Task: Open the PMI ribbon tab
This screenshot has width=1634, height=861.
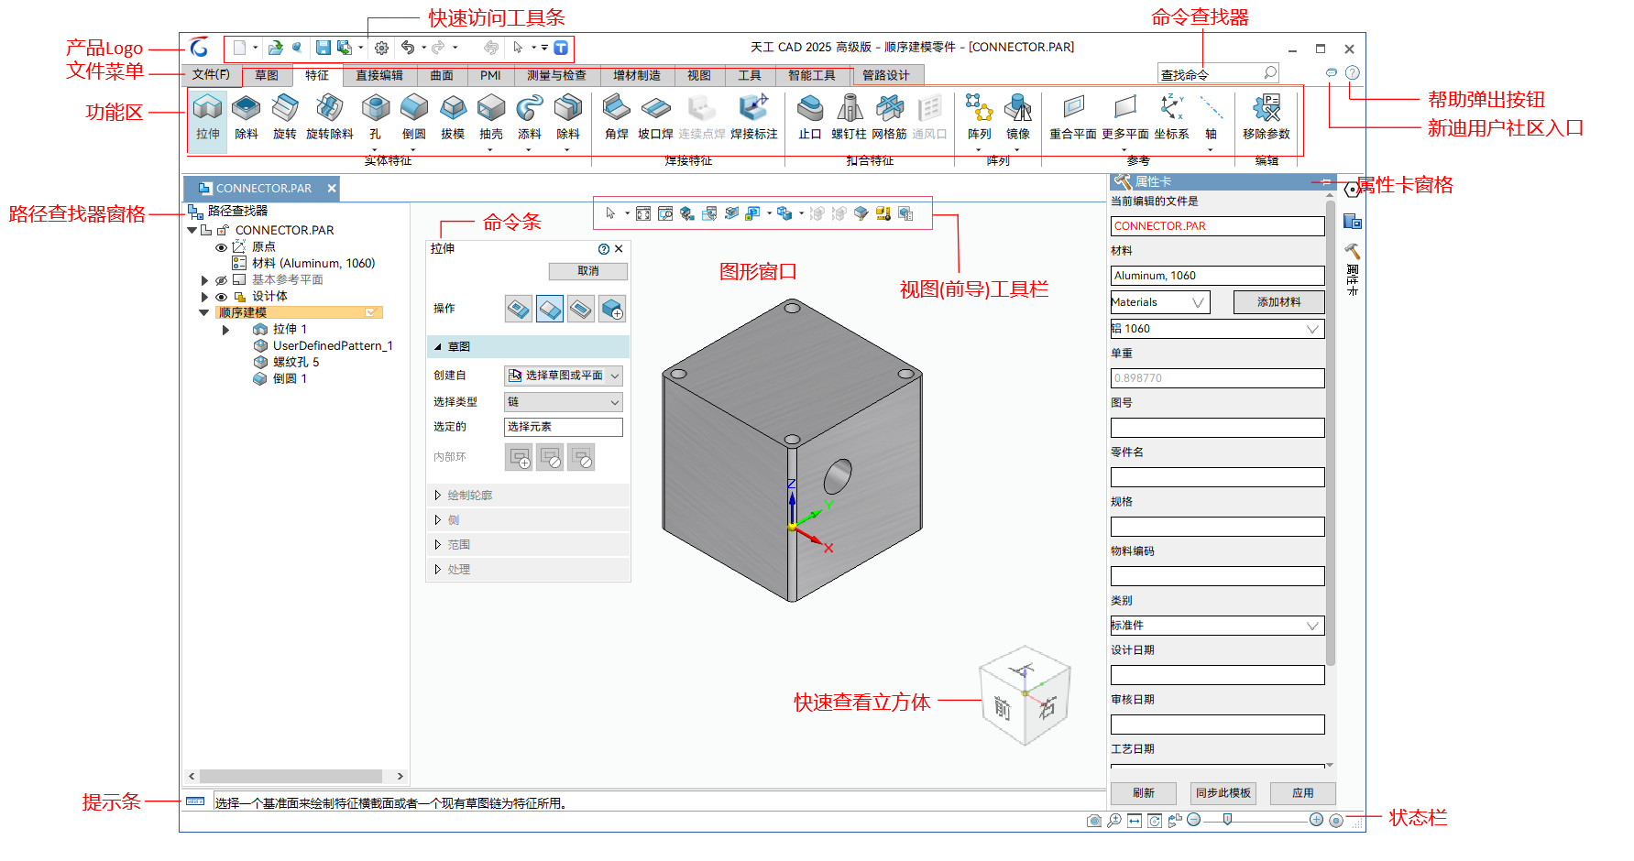Action: pyautogui.click(x=490, y=76)
